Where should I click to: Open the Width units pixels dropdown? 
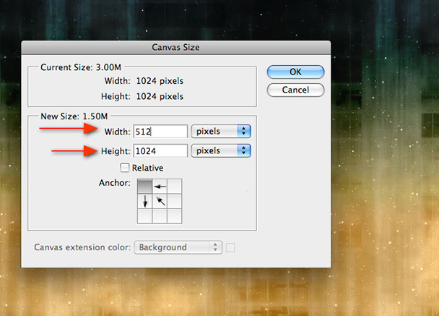pos(221,131)
